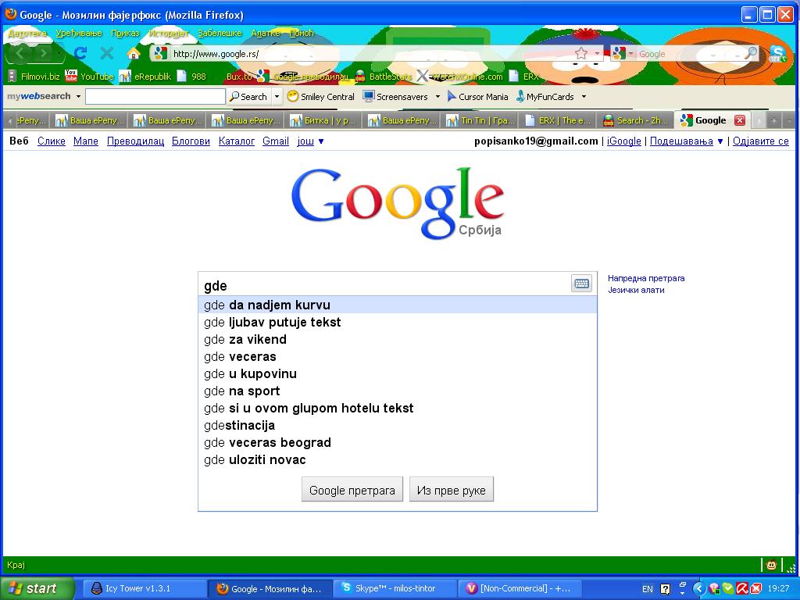Open the Слике link
Screen dimensions: 800x600
(51, 141)
